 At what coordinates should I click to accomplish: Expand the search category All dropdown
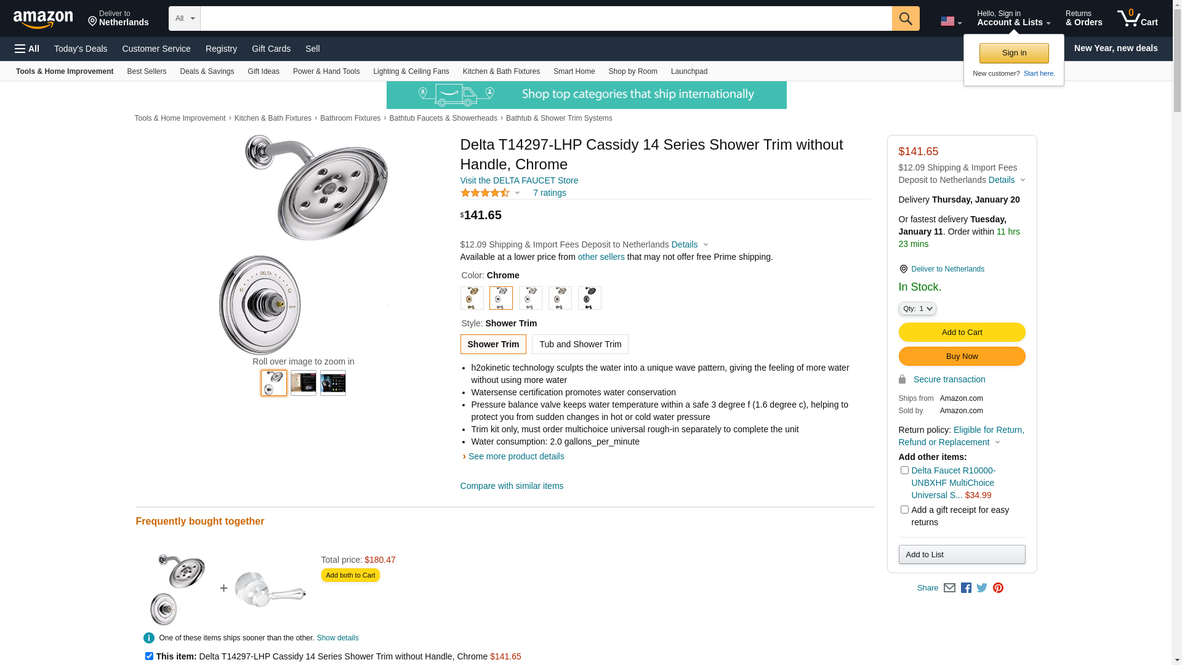(184, 18)
